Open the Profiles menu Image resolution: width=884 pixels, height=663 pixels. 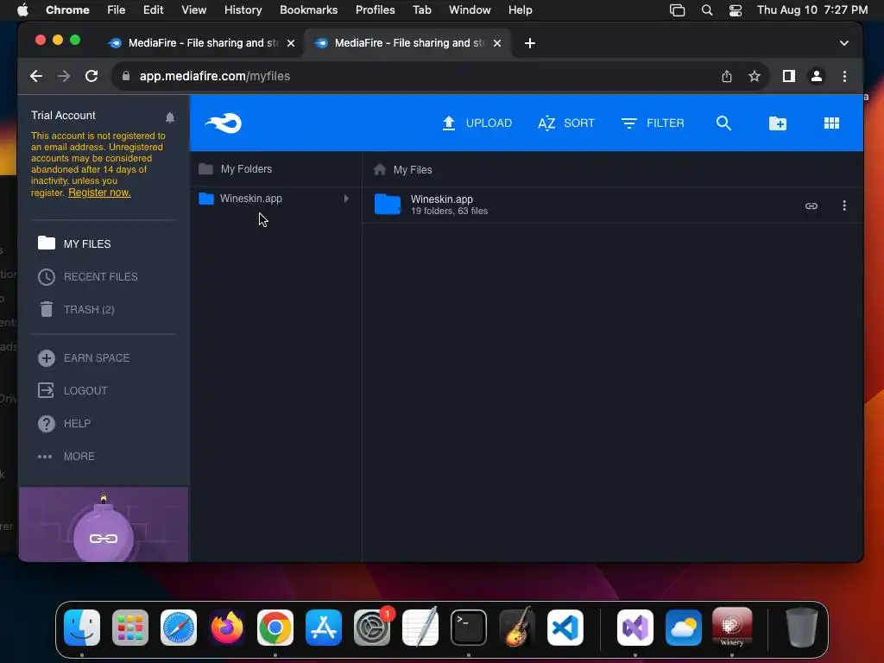tap(375, 9)
